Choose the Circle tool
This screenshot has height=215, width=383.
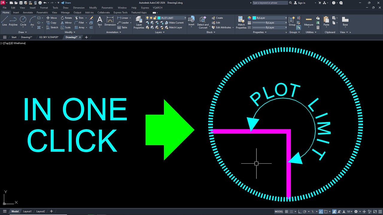[x=23, y=21]
